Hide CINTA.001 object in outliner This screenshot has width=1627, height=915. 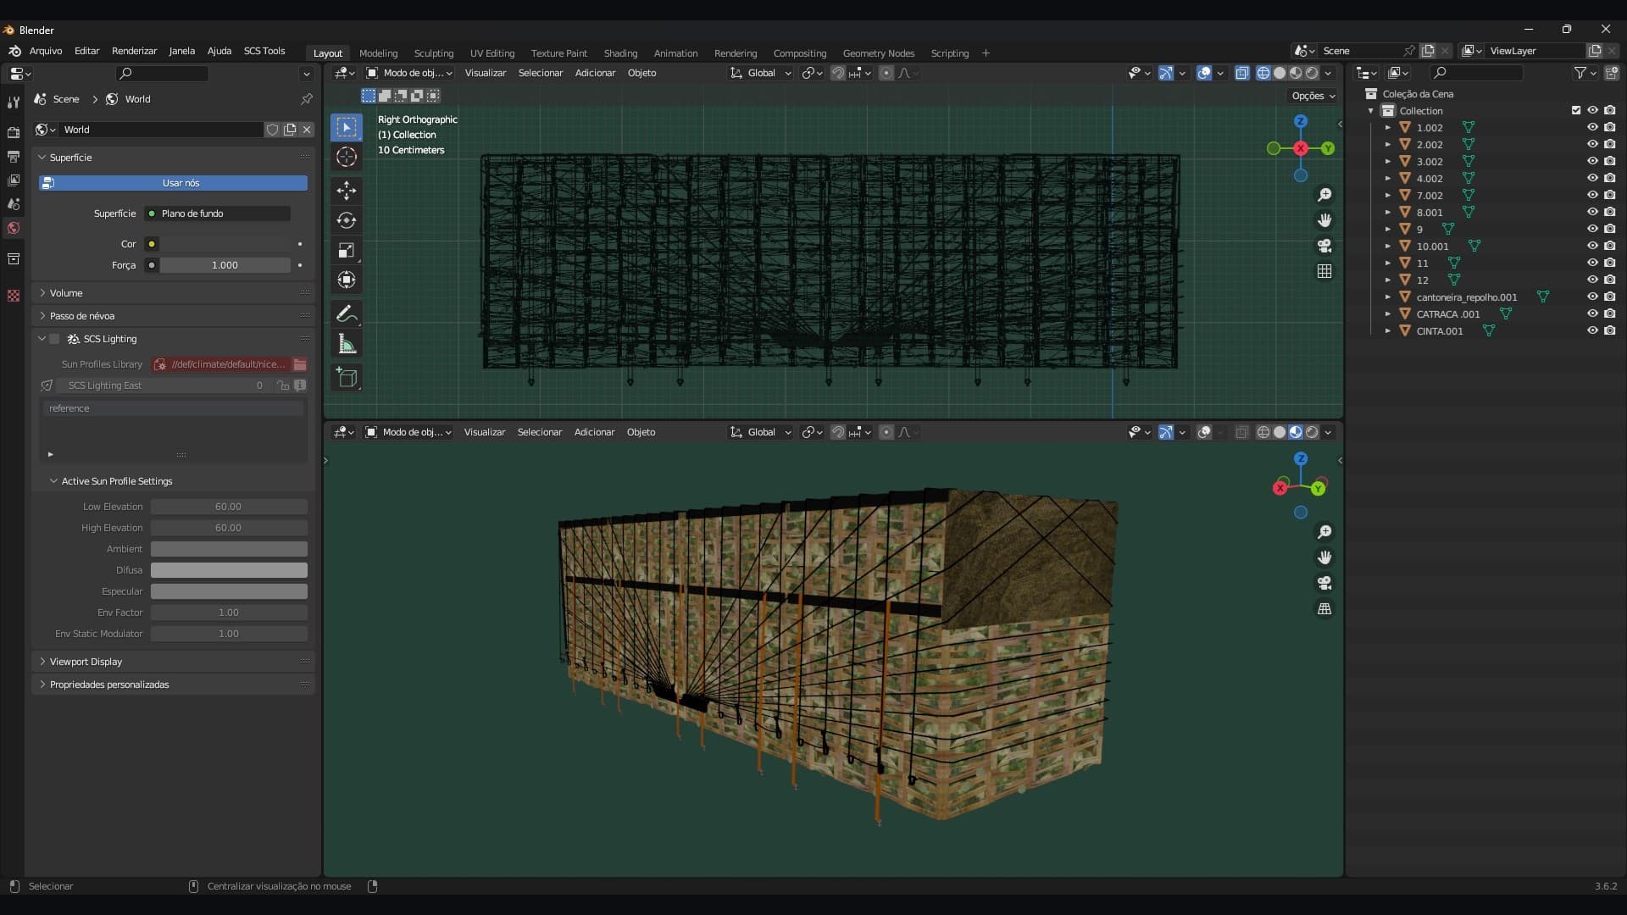click(1592, 331)
